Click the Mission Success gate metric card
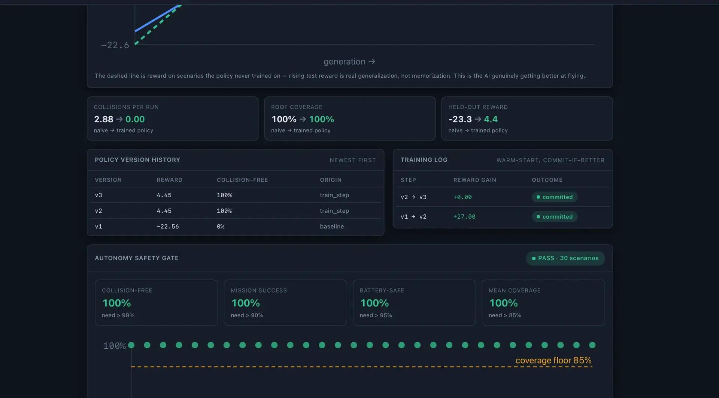 pyautogui.click(x=285, y=303)
